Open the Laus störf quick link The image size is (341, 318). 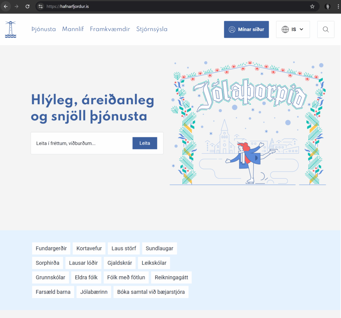coord(124,249)
